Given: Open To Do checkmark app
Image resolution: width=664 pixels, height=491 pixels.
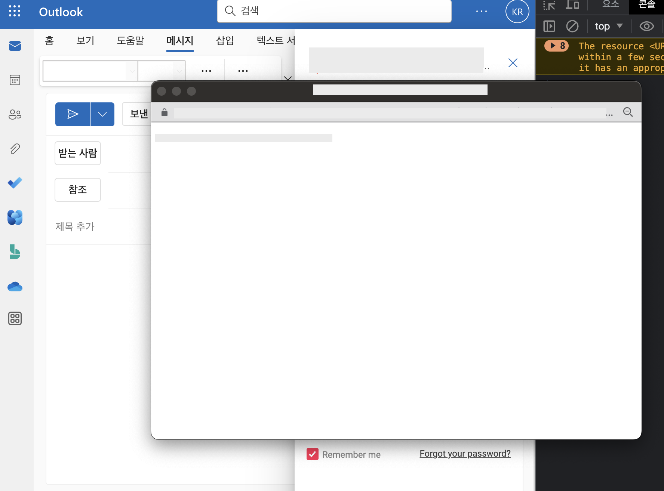Looking at the screenshot, I should point(15,183).
